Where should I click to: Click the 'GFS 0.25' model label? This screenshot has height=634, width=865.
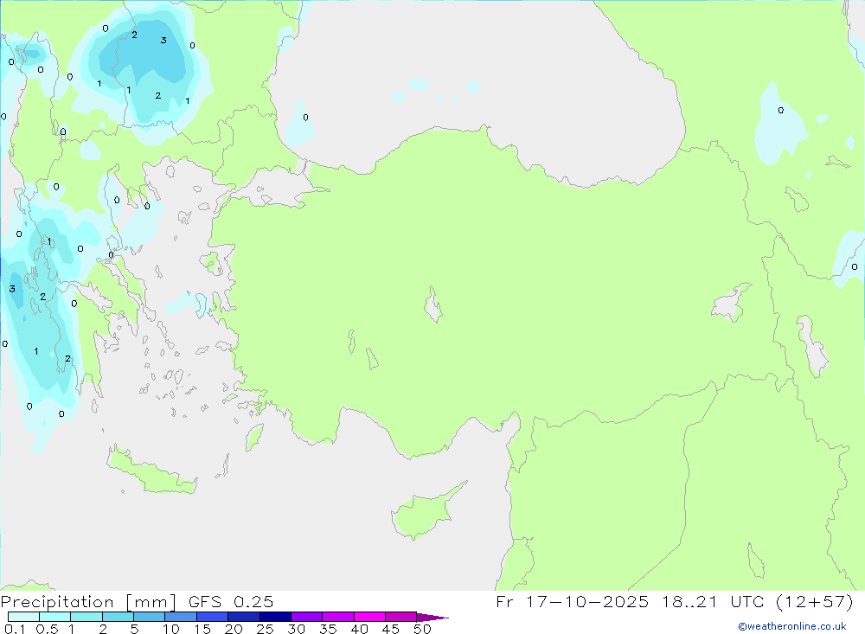(231, 601)
